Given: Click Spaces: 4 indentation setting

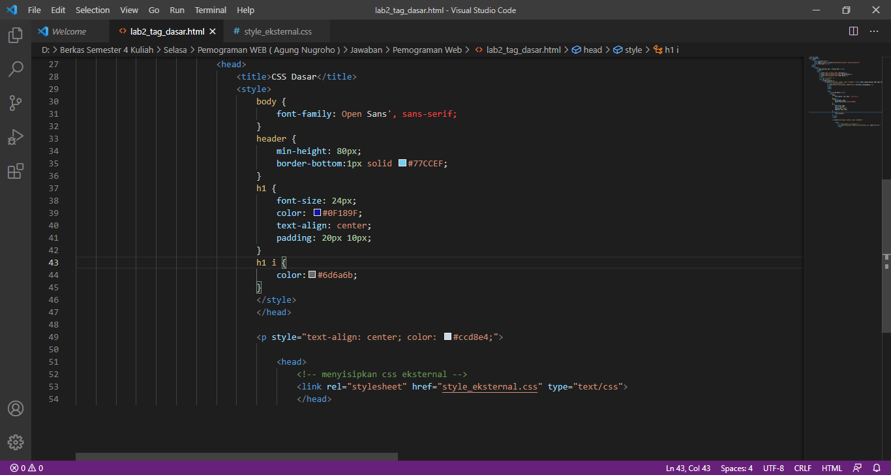Looking at the screenshot, I should [x=736, y=468].
